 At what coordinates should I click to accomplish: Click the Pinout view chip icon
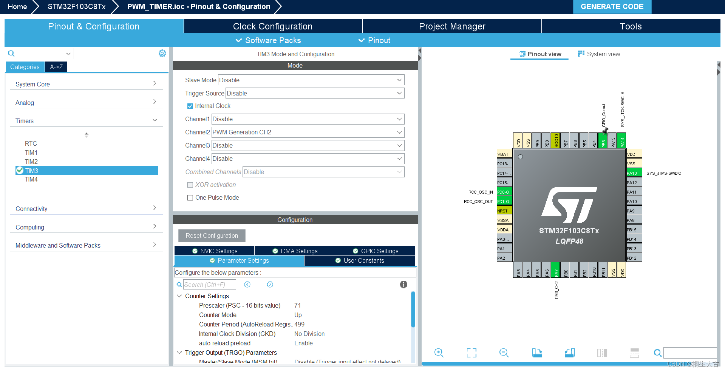click(x=522, y=54)
